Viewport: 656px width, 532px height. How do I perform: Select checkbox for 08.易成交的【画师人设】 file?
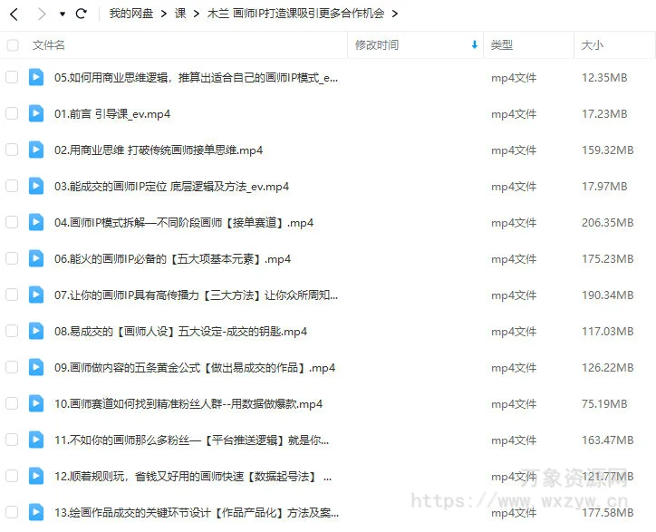[12, 331]
